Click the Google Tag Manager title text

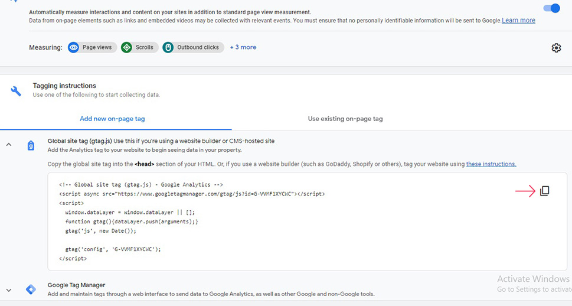coord(76,285)
